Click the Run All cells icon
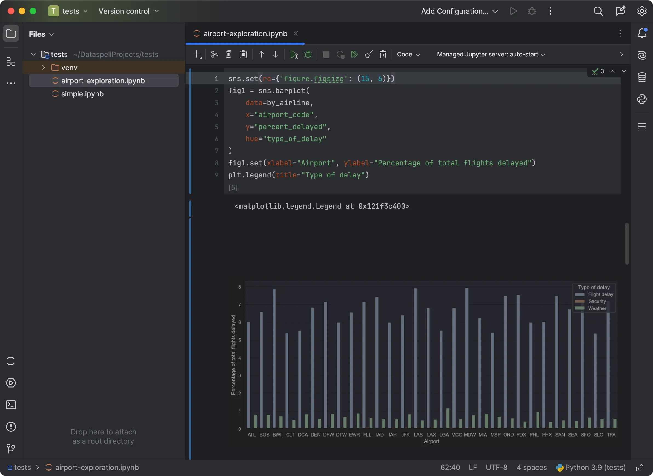Screen dimensions: 653x476 pos(354,55)
